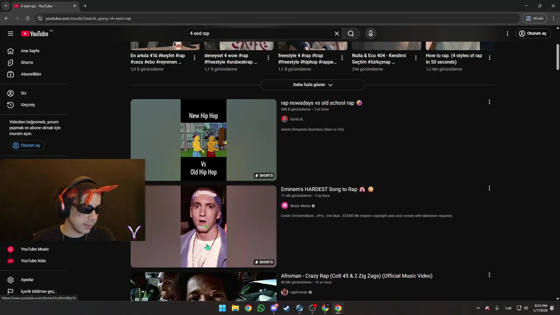The image size is (560, 315).
Task: Select the '4 eed rap - YouTube' tab
Action: pyautogui.click(x=45, y=6)
